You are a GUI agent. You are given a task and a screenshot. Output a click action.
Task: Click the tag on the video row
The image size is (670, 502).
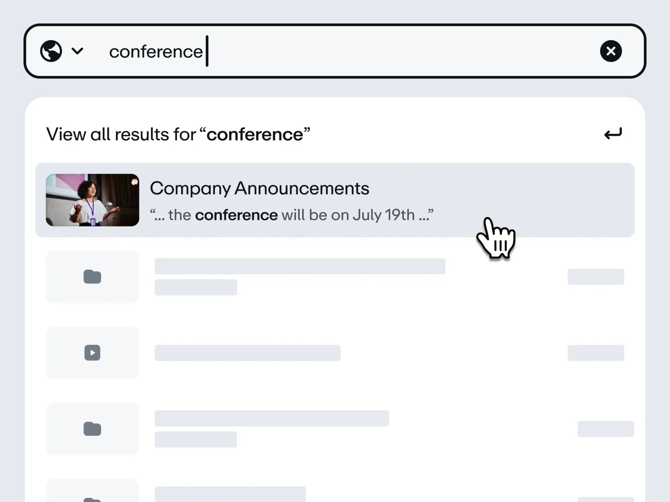(596, 353)
